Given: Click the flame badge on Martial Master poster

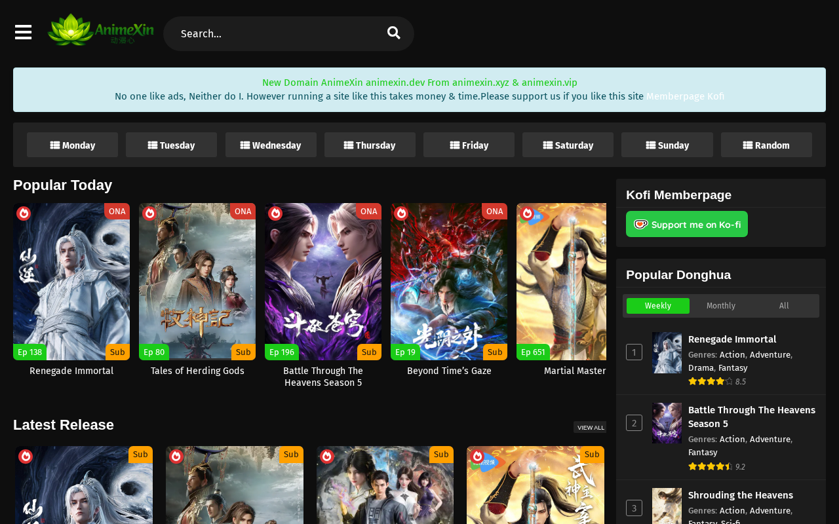Looking at the screenshot, I should click(x=527, y=214).
